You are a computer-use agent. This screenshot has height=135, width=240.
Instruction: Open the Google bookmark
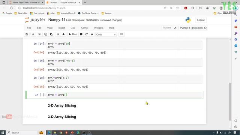7,13
